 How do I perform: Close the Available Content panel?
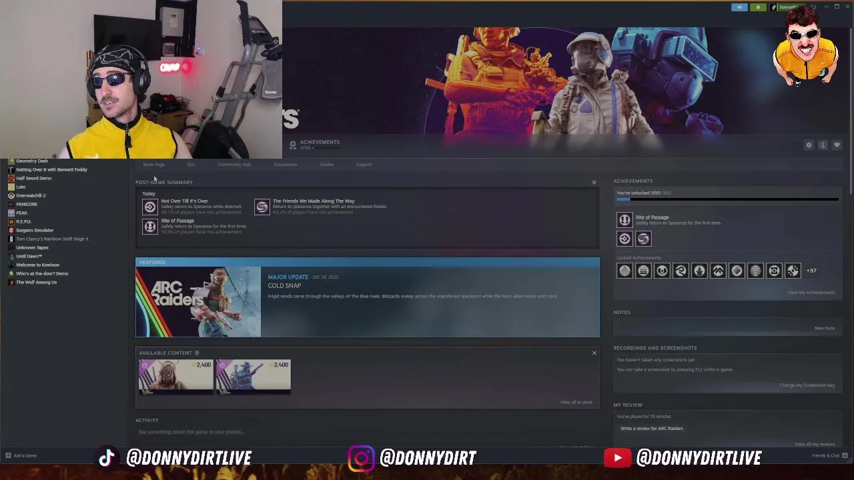click(x=594, y=353)
